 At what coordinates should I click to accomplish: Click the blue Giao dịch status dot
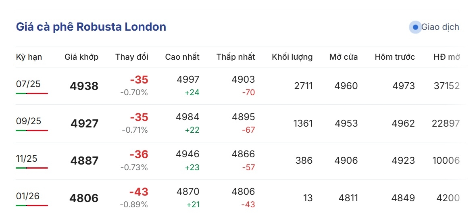[415, 27]
